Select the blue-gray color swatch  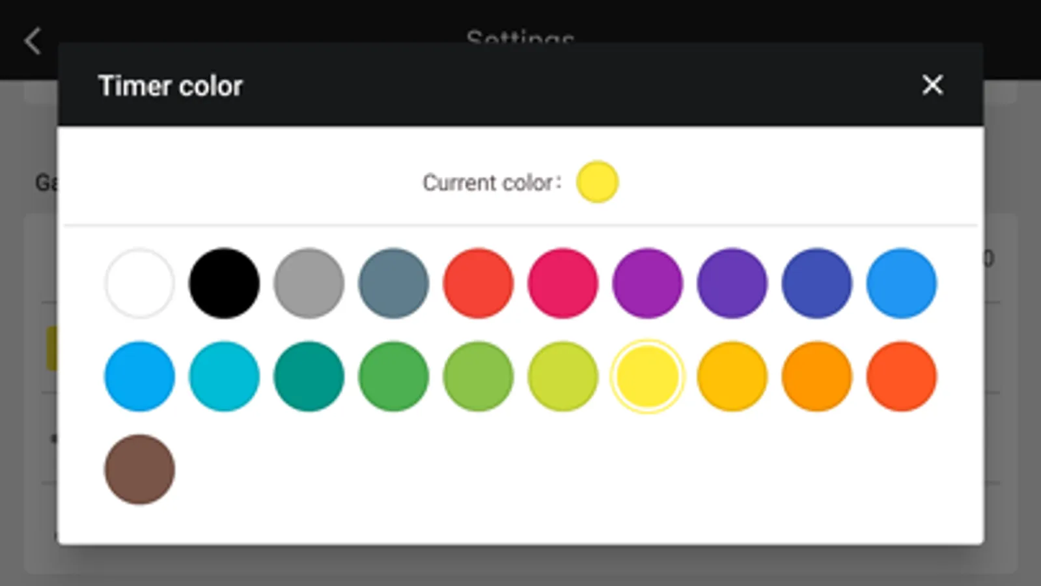[393, 283]
